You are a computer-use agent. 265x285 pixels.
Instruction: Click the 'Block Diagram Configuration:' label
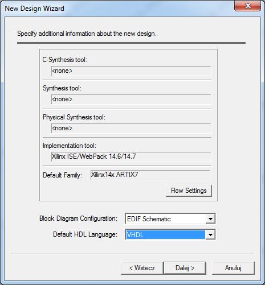click(x=78, y=218)
